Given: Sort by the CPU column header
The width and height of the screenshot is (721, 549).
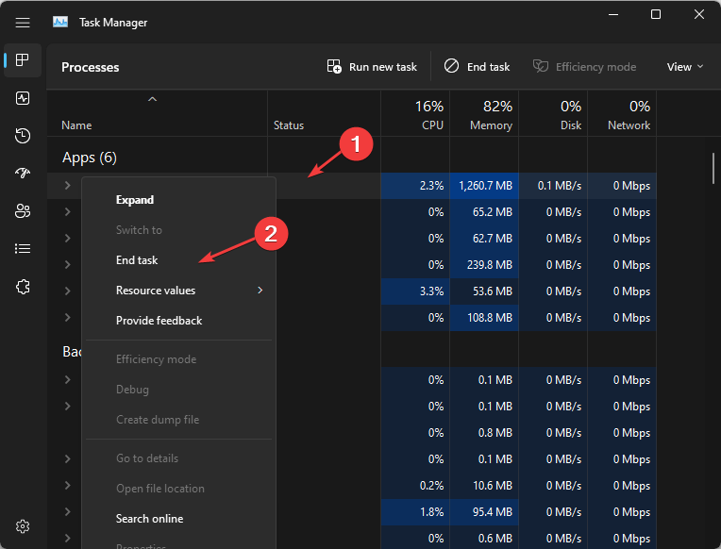Looking at the screenshot, I should pyautogui.click(x=414, y=113).
